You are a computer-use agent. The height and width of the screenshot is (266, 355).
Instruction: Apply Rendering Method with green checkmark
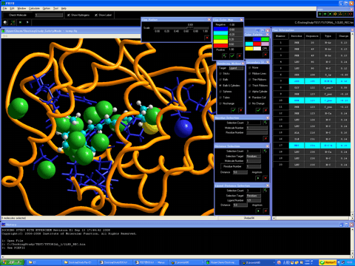[233, 110]
